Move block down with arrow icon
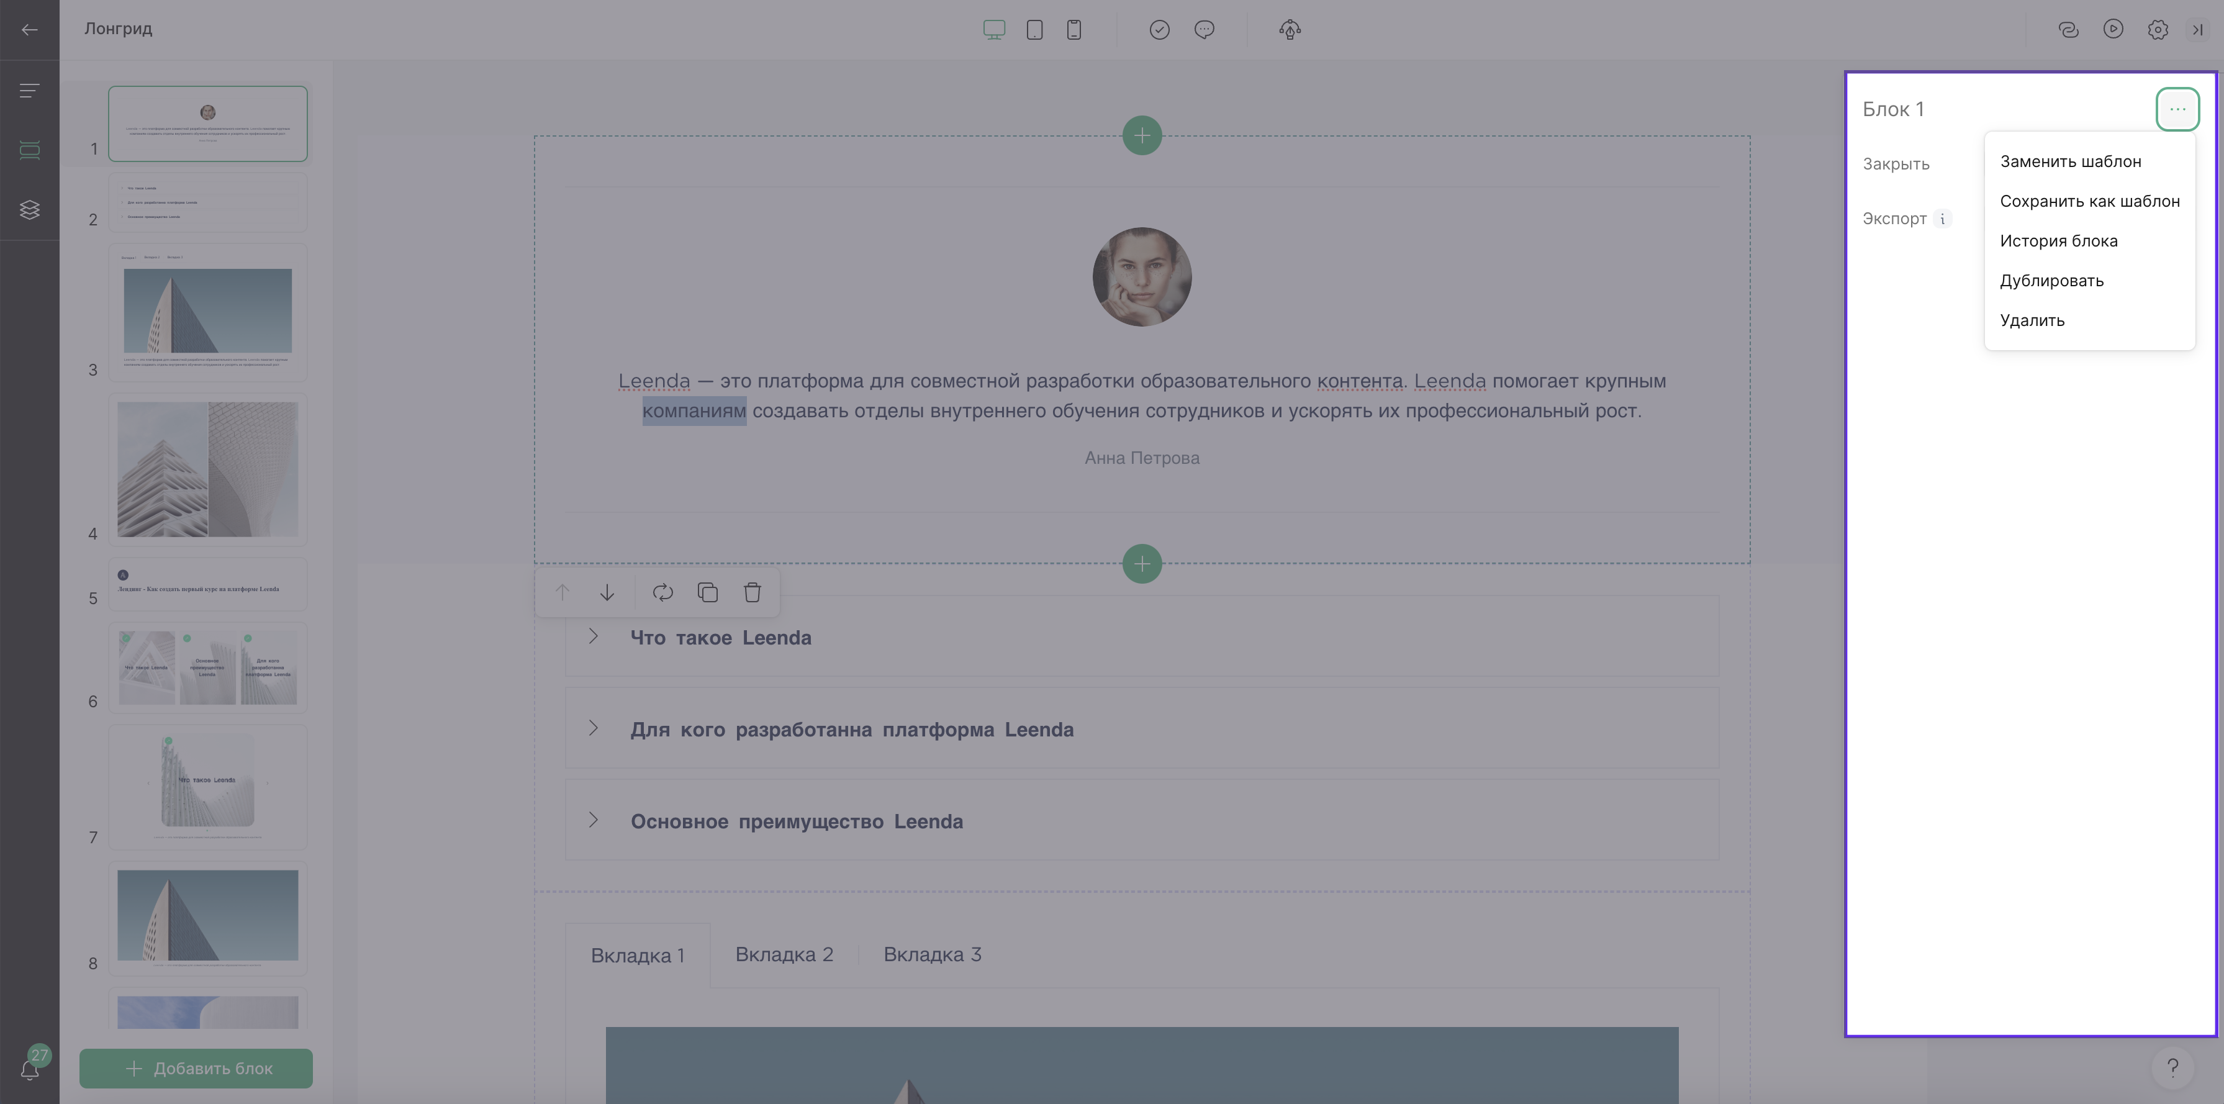The width and height of the screenshot is (2224, 1104). click(607, 592)
